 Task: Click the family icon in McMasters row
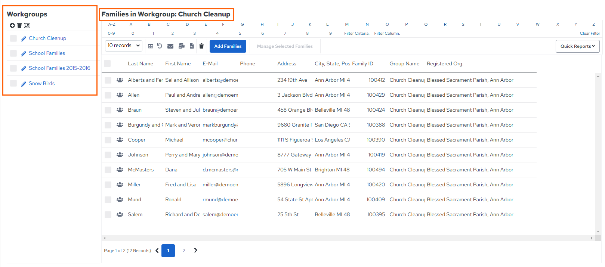[120, 170]
